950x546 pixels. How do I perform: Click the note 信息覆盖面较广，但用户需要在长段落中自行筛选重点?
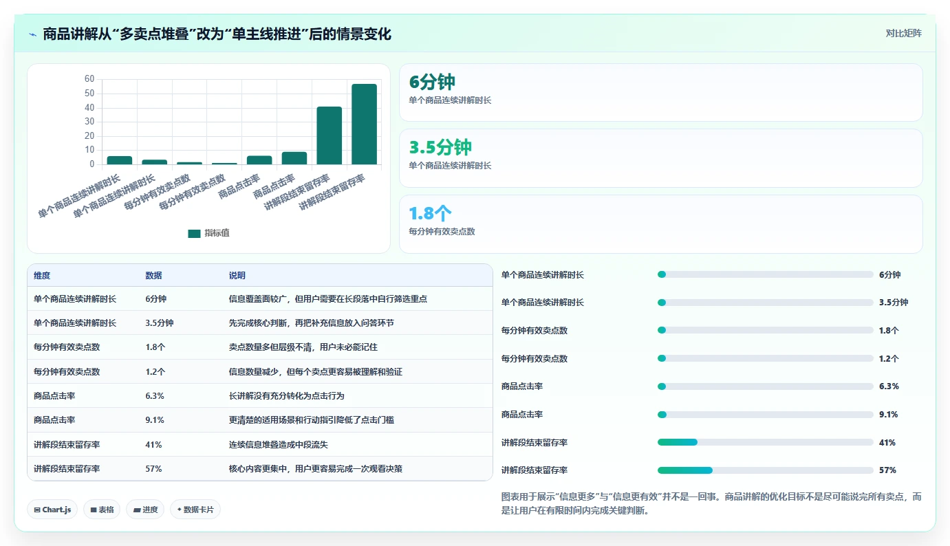[327, 299]
